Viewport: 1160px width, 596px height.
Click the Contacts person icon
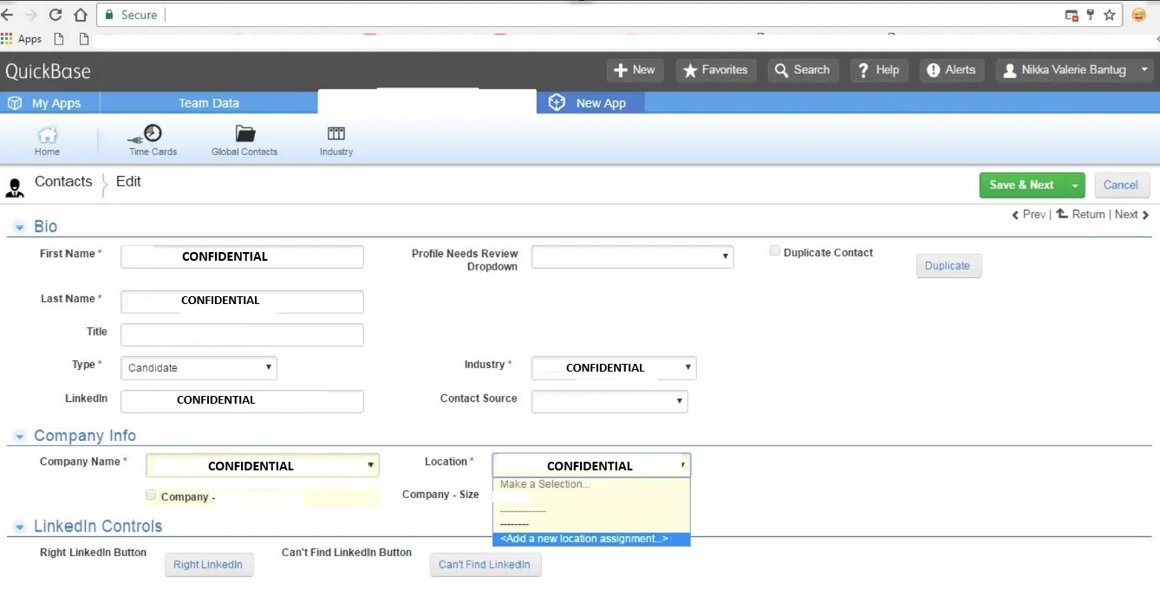[x=15, y=187]
